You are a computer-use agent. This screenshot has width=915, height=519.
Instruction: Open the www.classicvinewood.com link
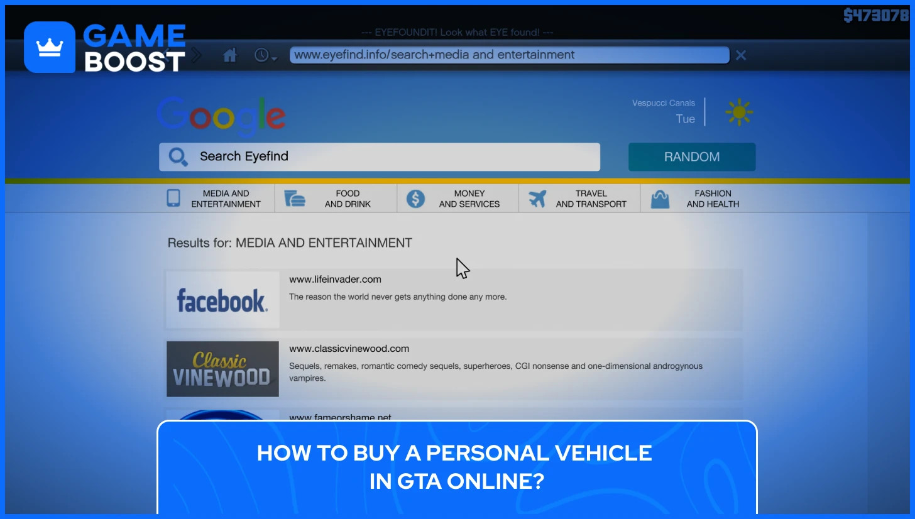tap(349, 348)
